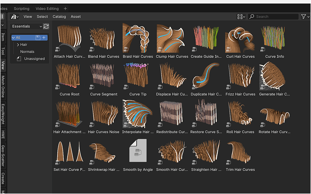Save catalog changes with disk icon
Viewport: 311px width, 194px height.
[38, 37]
